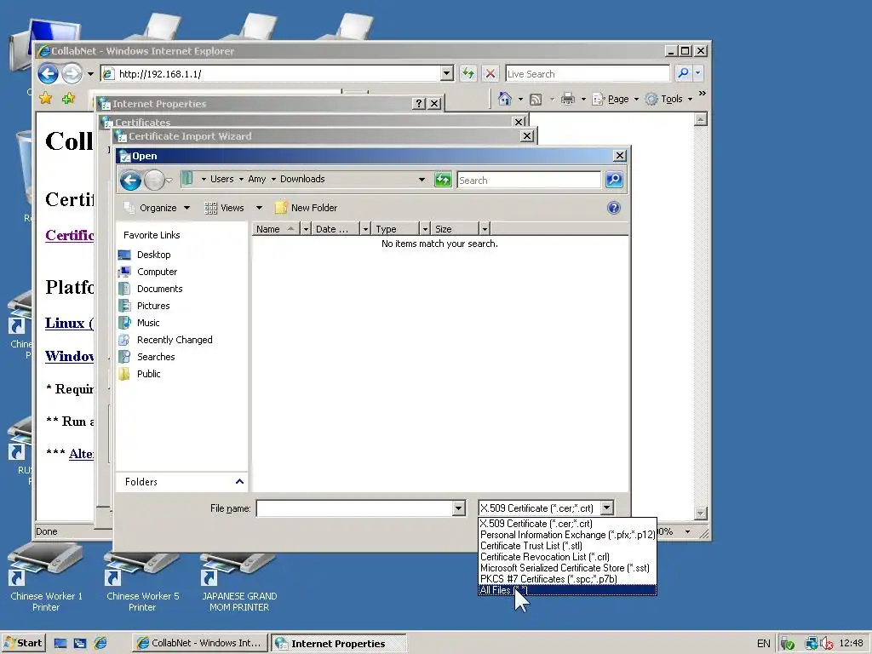Screen dimensions: 872x654
Task: Open the Name column filter dropdown
Action: (x=306, y=228)
